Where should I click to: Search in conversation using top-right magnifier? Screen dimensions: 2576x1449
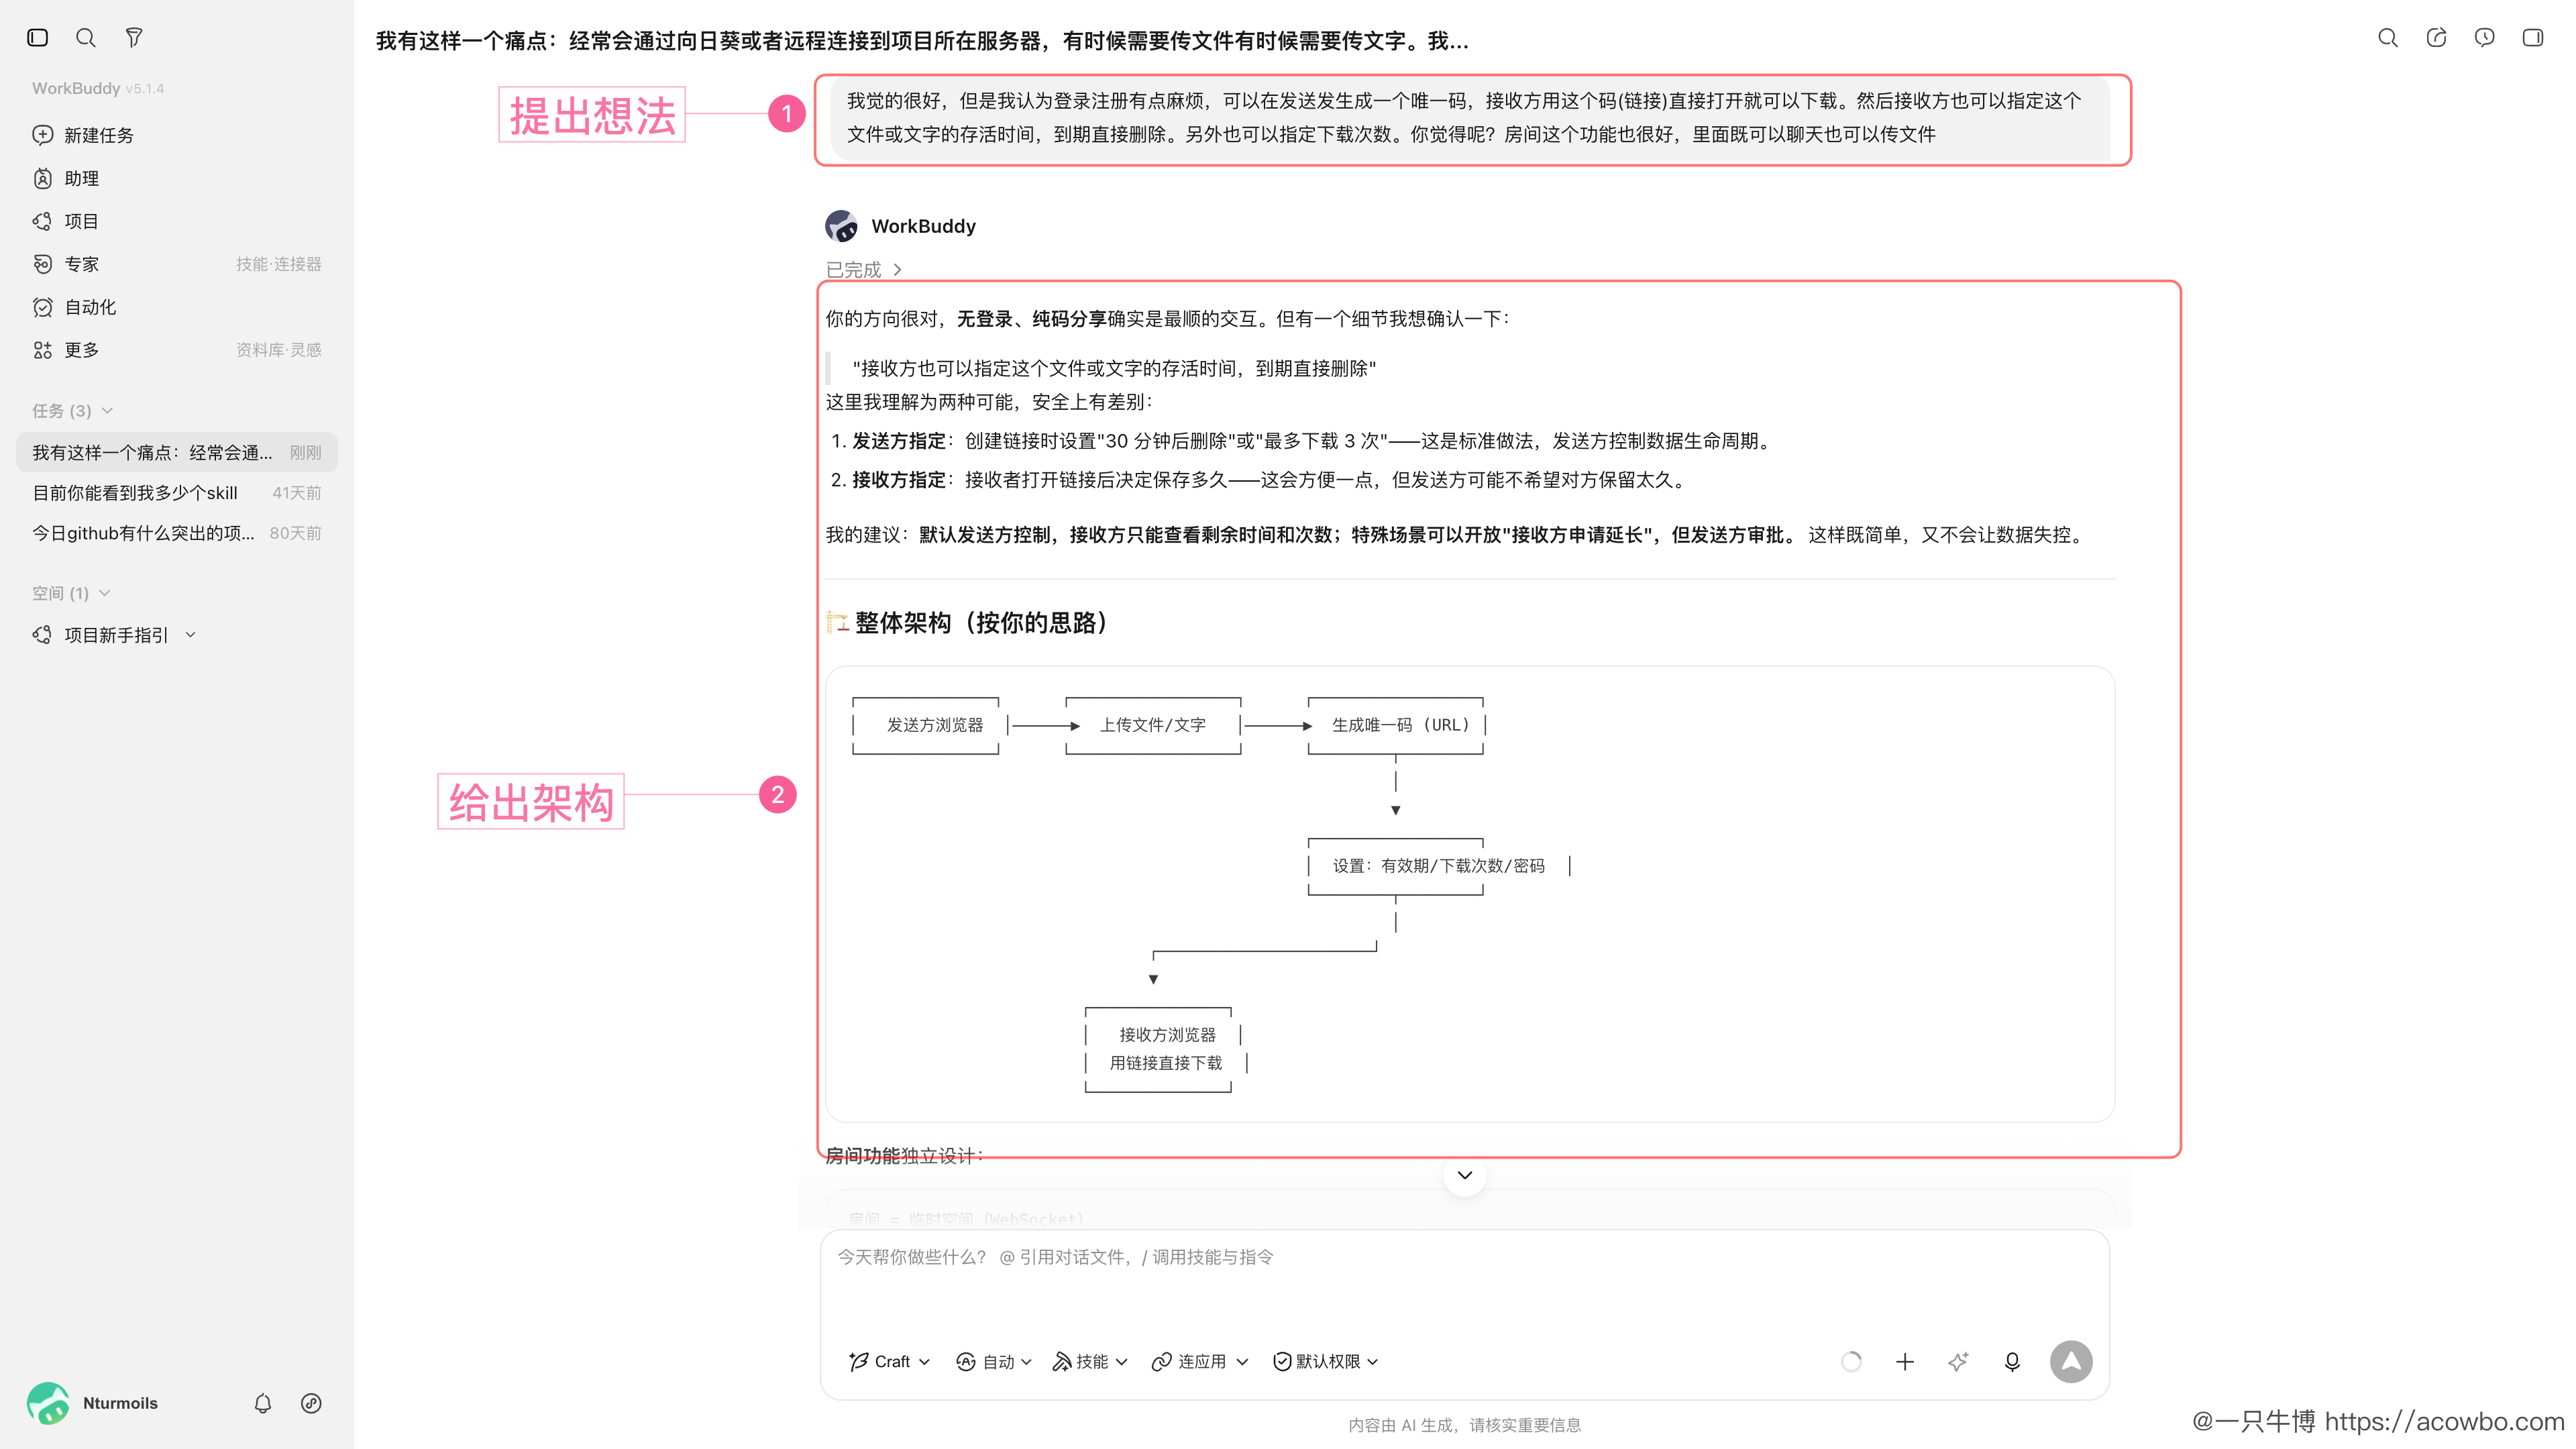click(2388, 38)
